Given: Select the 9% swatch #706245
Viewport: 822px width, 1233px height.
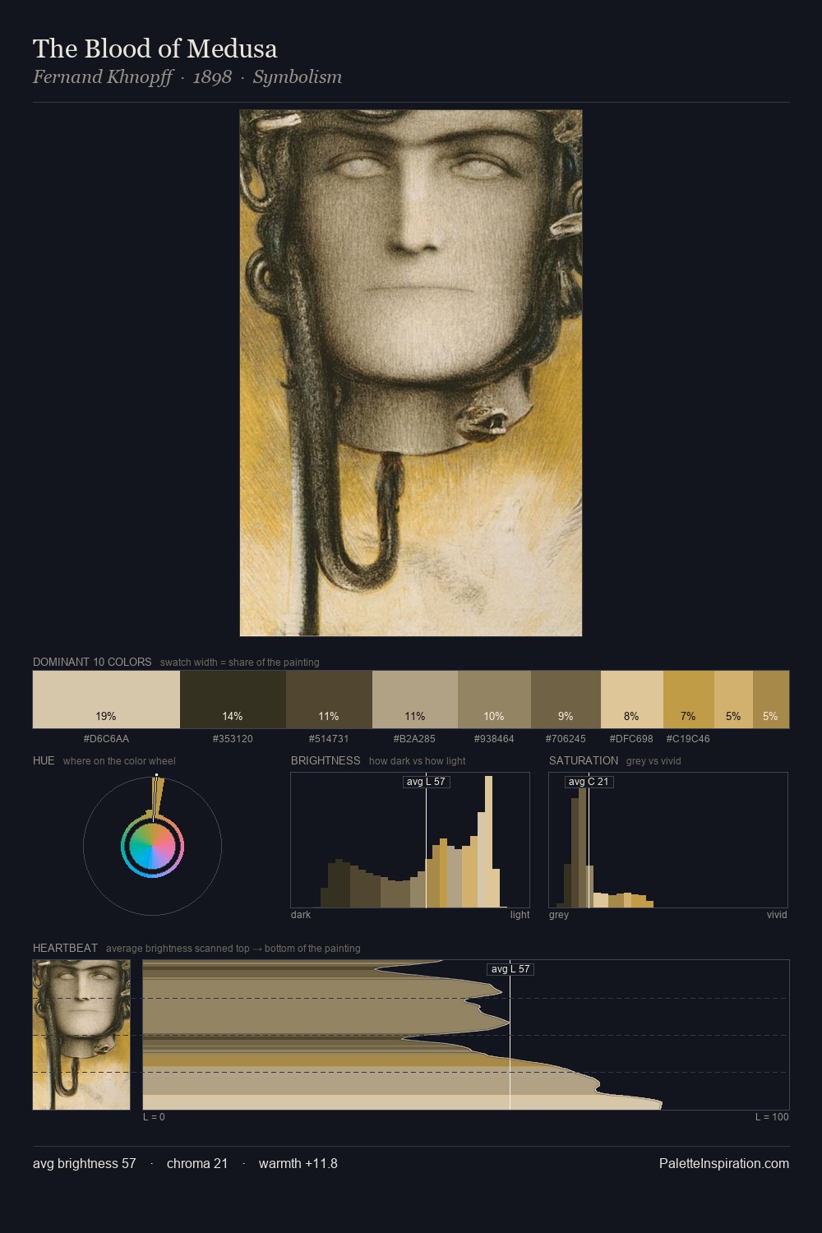Looking at the screenshot, I should coord(566,700).
